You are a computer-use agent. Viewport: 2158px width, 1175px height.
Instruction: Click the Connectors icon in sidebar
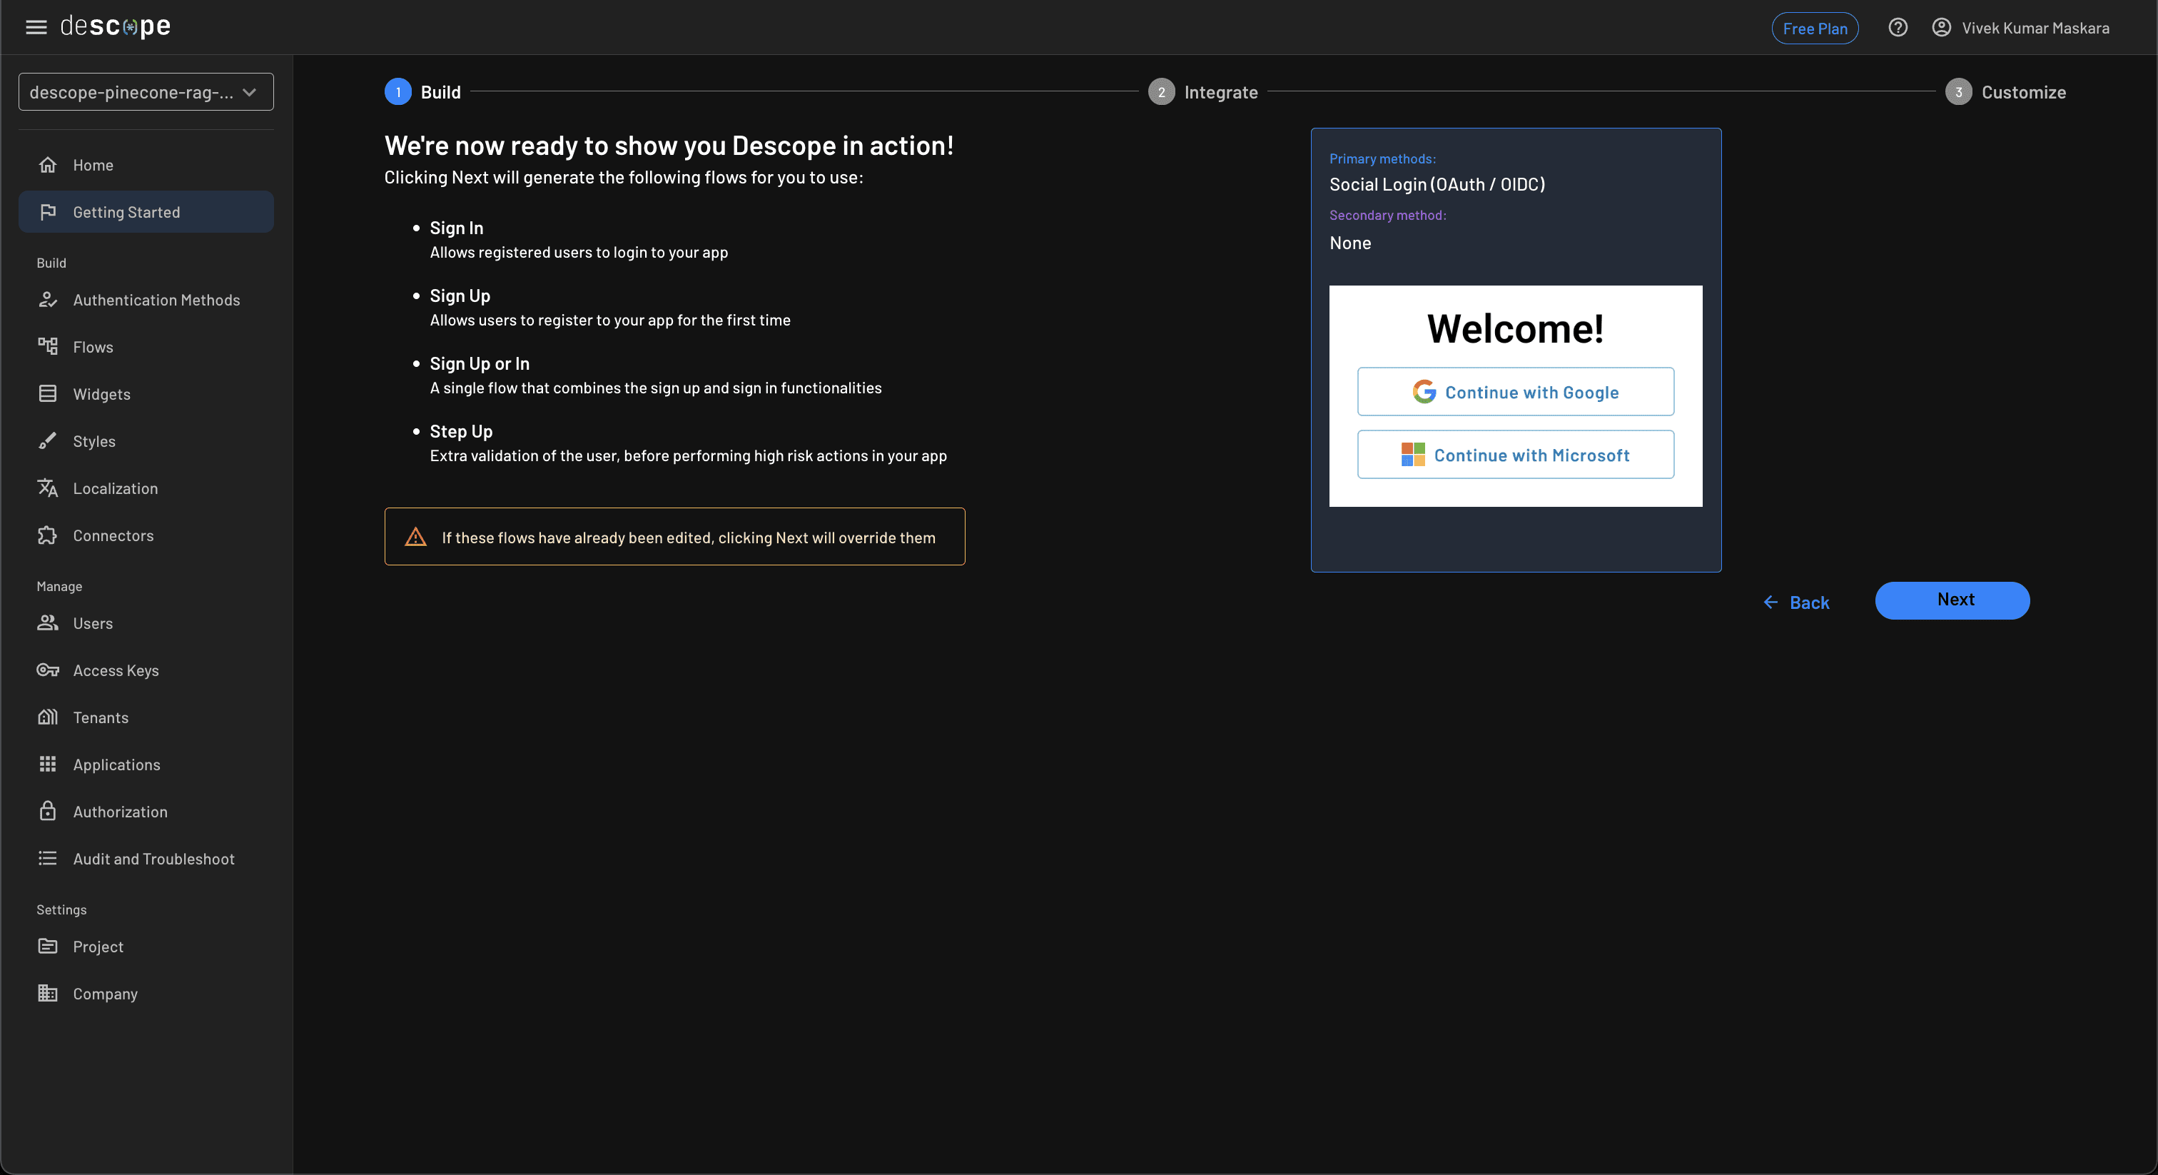(x=48, y=535)
